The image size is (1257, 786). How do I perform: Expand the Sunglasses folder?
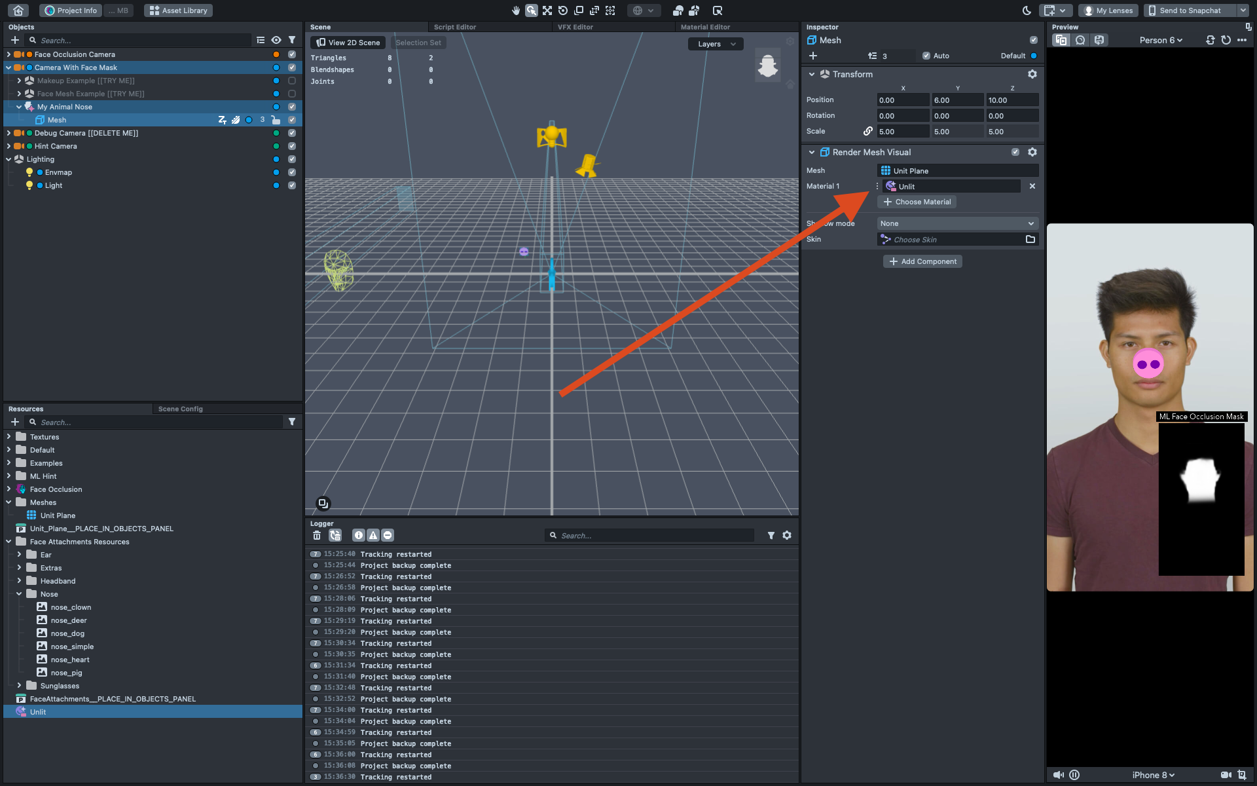[19, 686]
